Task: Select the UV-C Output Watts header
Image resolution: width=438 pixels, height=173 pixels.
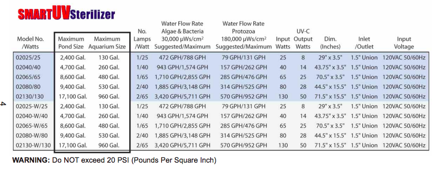Action: [x=303, y=39]
